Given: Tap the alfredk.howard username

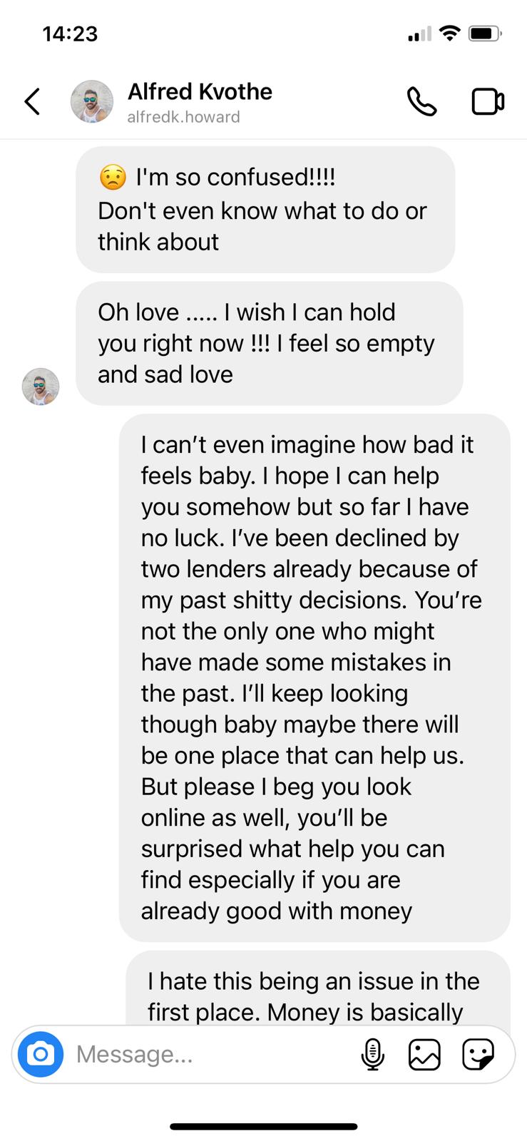Looking at the screenshot, I should (x=183, y=117).
